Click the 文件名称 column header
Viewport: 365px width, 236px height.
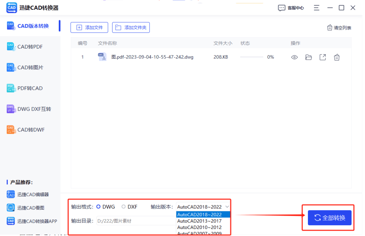point(107,43)
